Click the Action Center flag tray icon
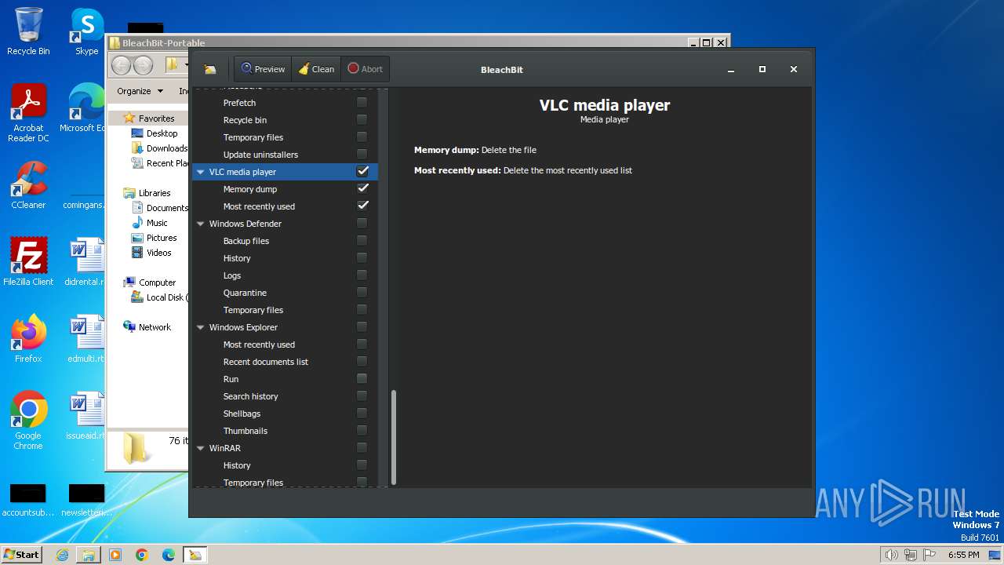 pyautogui.click(x=929, y=555)
